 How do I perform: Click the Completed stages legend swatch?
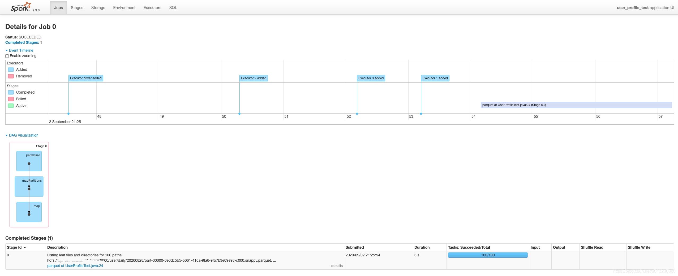click(11, 92)
